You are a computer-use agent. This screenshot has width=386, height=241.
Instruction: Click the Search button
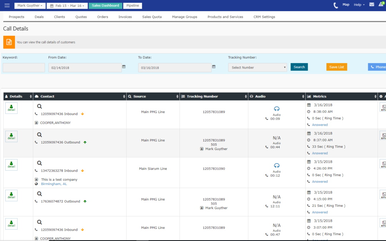299,67
